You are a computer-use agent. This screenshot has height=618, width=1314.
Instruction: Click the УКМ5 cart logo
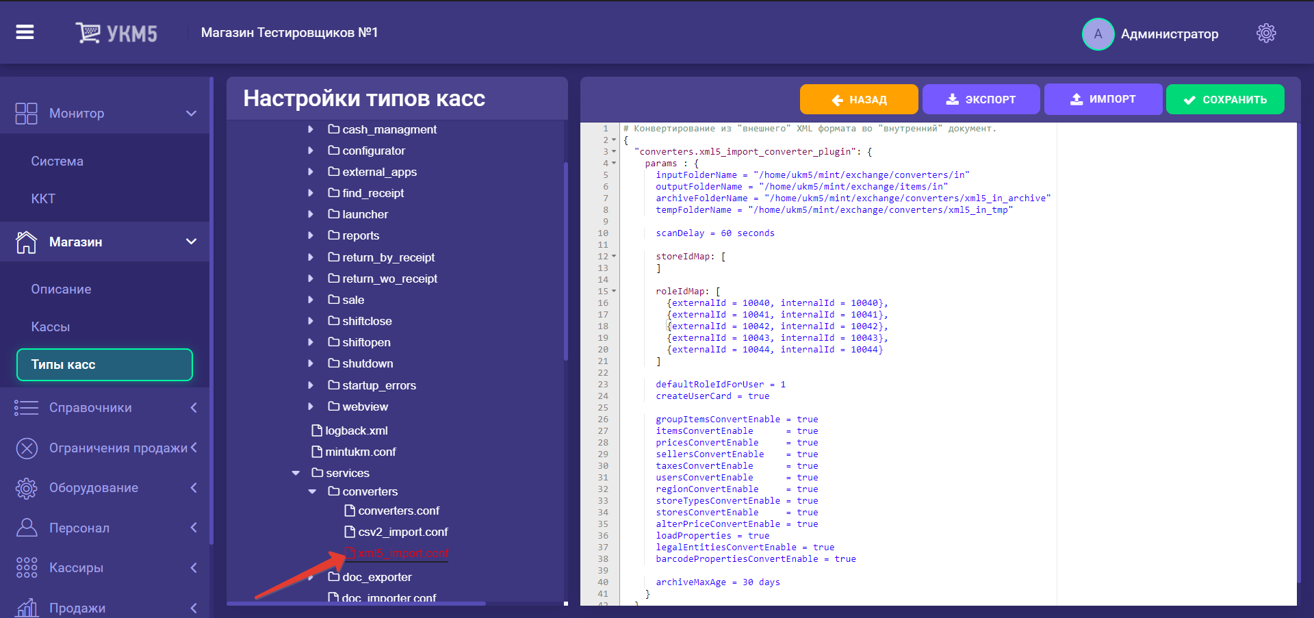coord(116,33)
